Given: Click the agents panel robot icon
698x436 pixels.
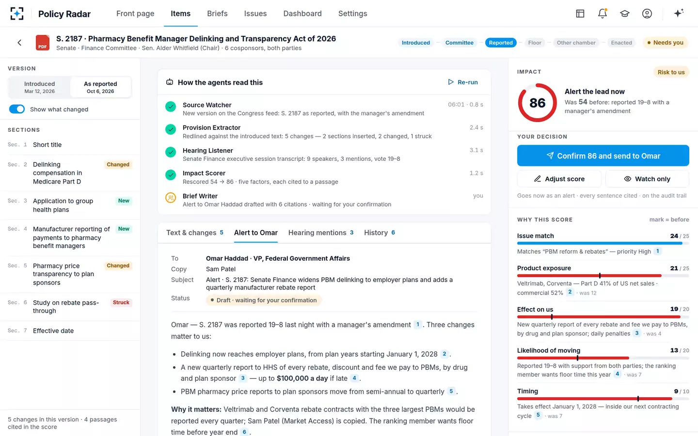Looking at the screenshot, I should [x=170, y=82].
